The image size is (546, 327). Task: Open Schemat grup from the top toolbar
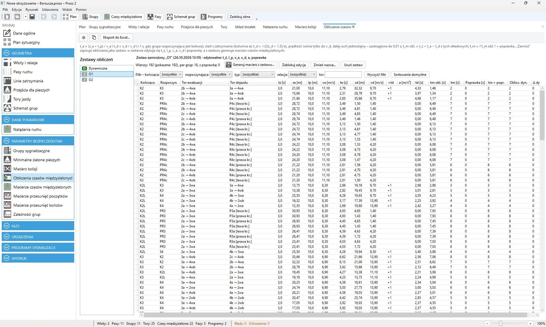coord(181,17)
